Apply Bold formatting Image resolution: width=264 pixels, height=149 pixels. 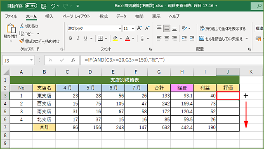(x=71, y=39)
